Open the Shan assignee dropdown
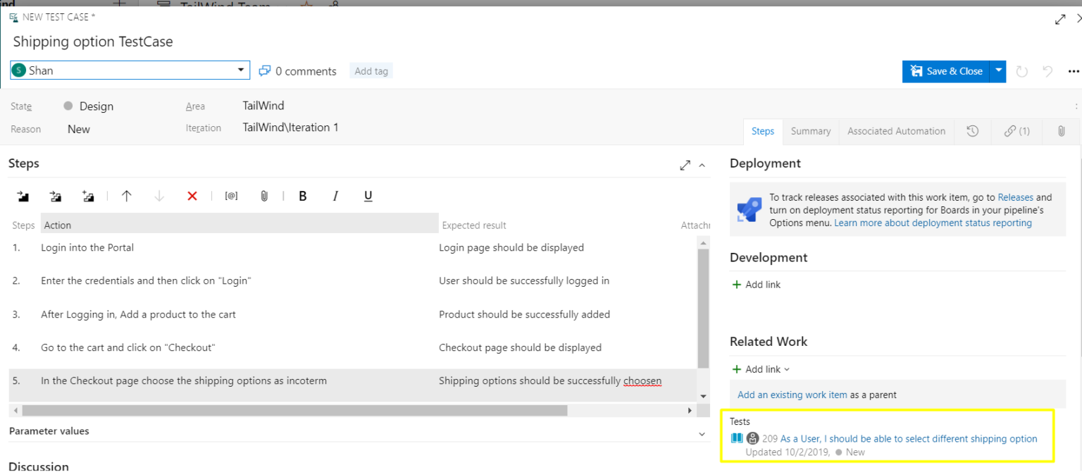 pos(242,70)
